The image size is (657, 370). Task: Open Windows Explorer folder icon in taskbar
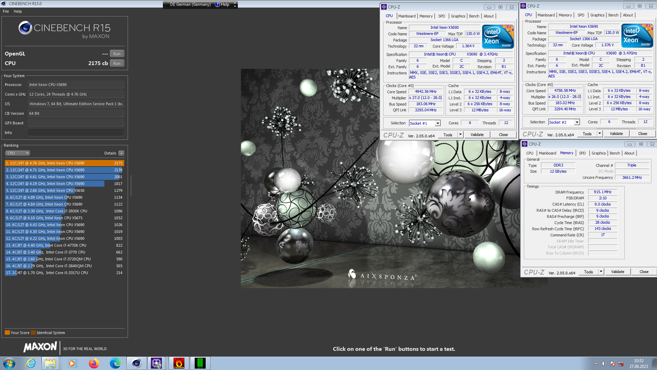click(50, 363)
